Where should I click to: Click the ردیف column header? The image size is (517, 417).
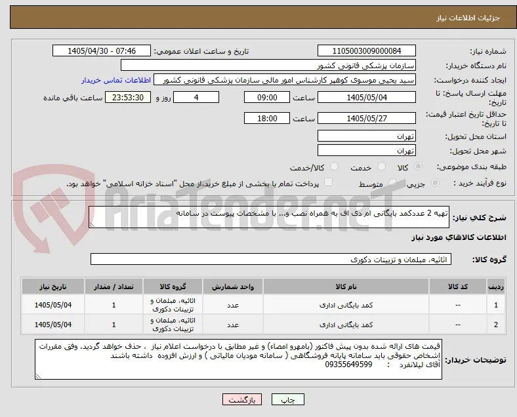[x=495, y=287]
